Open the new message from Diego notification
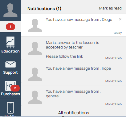Screen dimensions: 126x117 (x=74, y=25)
